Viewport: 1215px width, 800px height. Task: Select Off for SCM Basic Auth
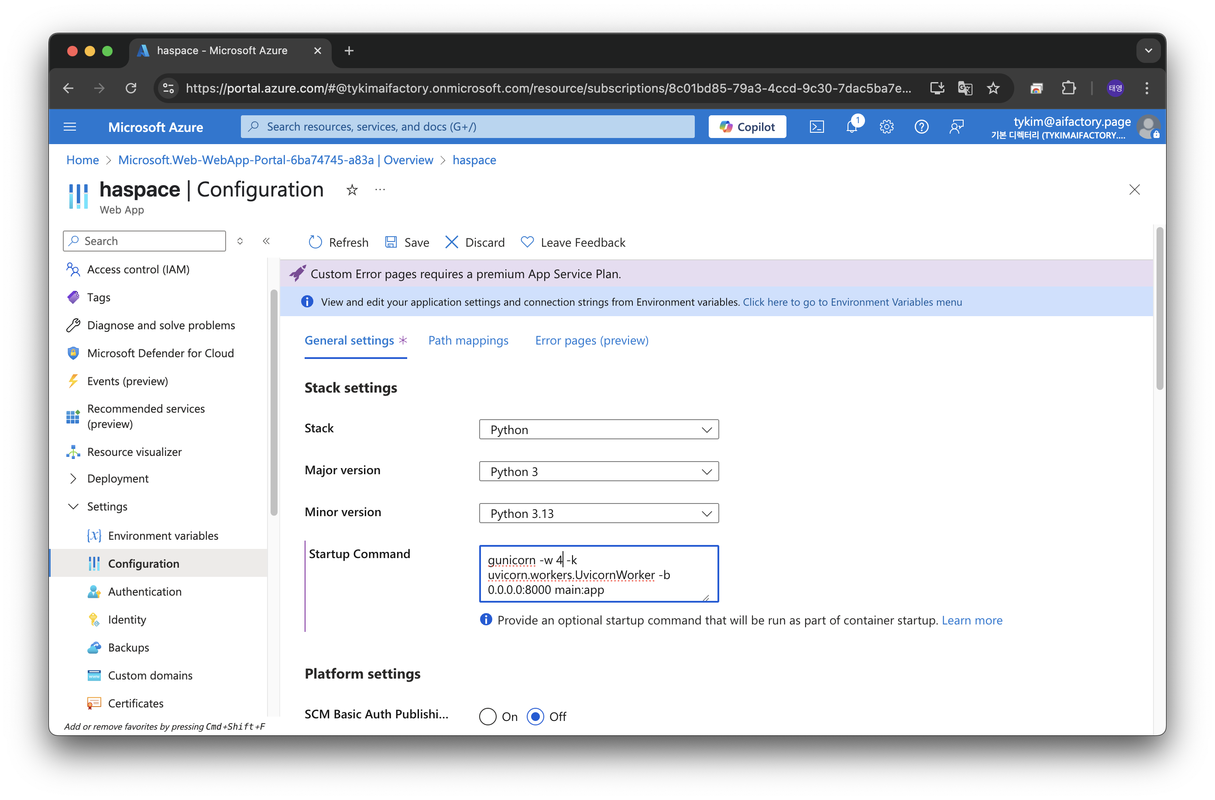535,716
